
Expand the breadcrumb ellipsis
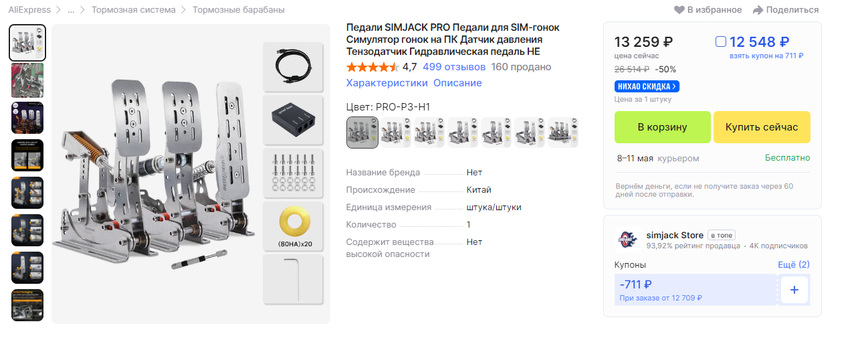coord(71,10)
